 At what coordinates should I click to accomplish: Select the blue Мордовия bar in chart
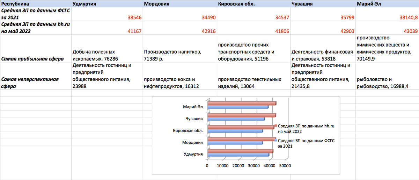(235, 143)
